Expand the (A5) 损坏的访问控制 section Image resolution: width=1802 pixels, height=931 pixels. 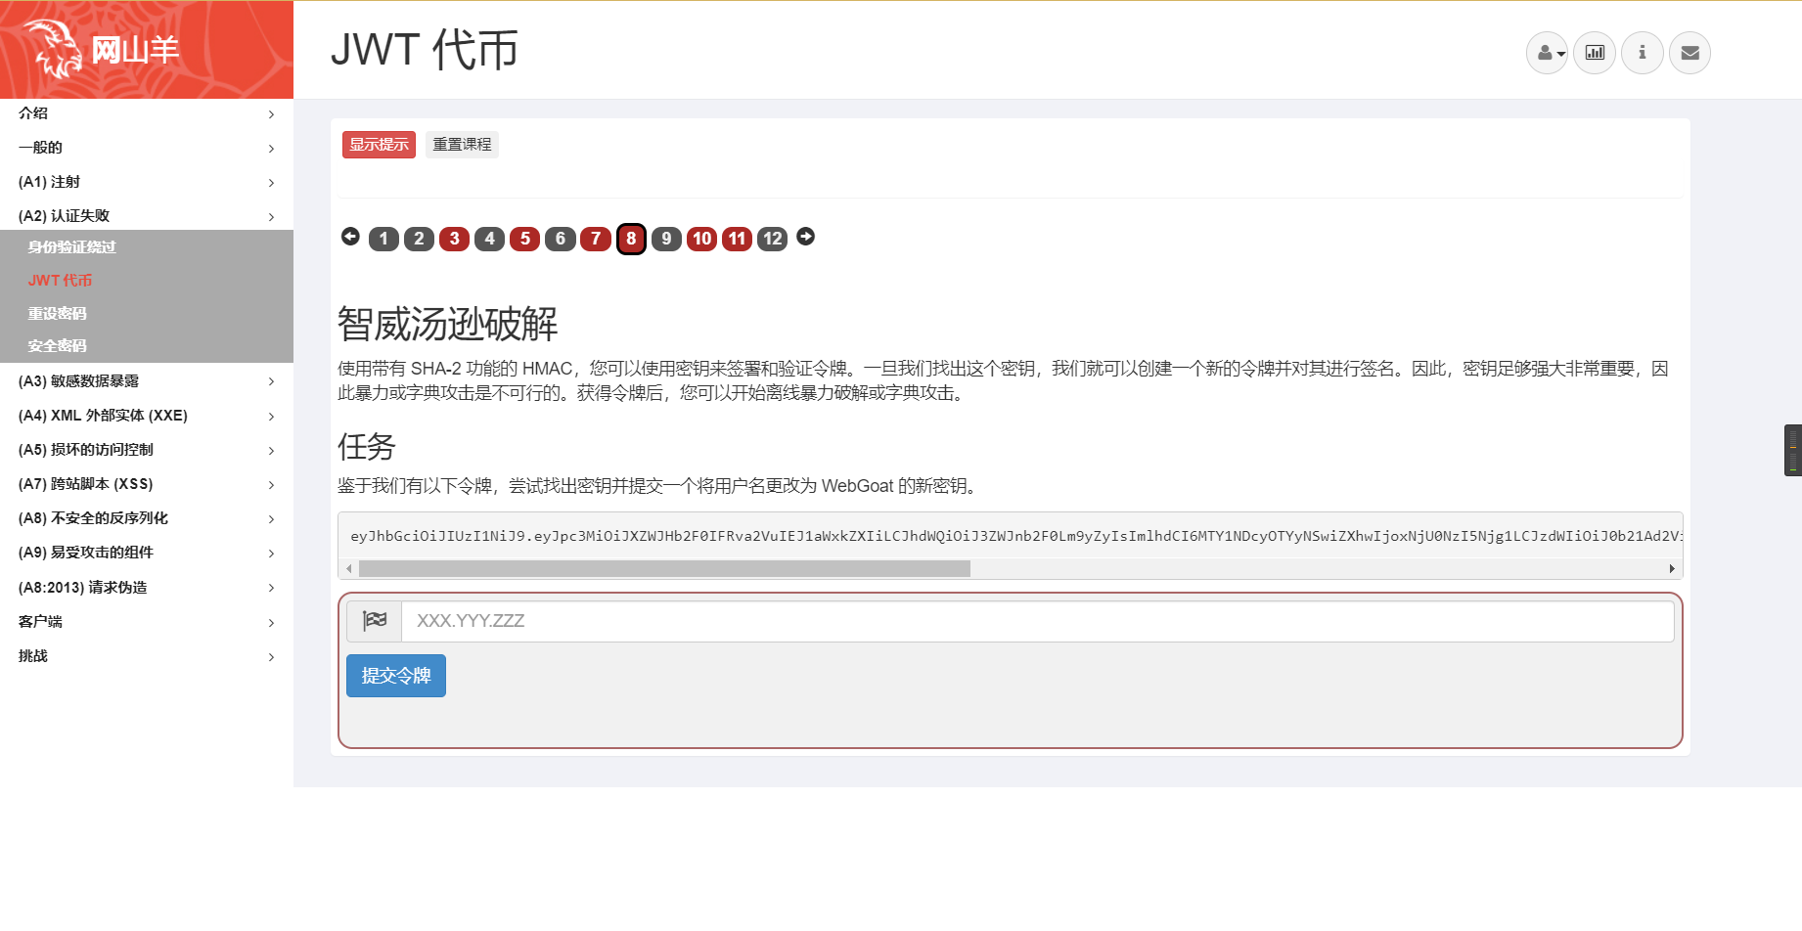(147, 450)
